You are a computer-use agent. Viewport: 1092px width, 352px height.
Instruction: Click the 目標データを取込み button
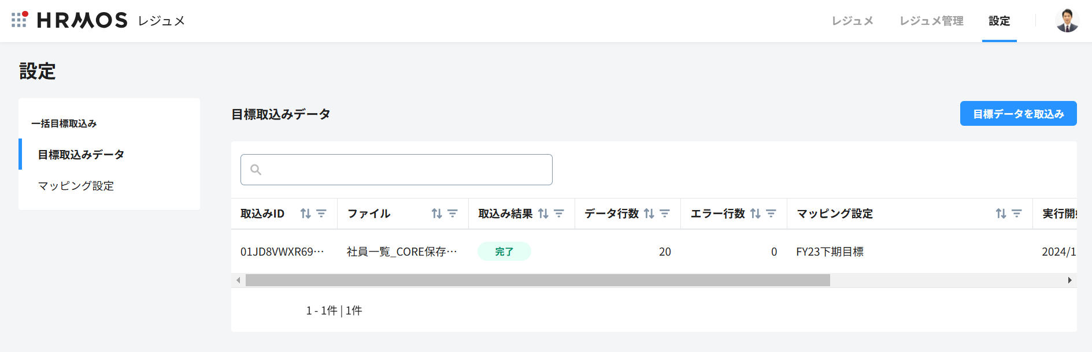1018,114
